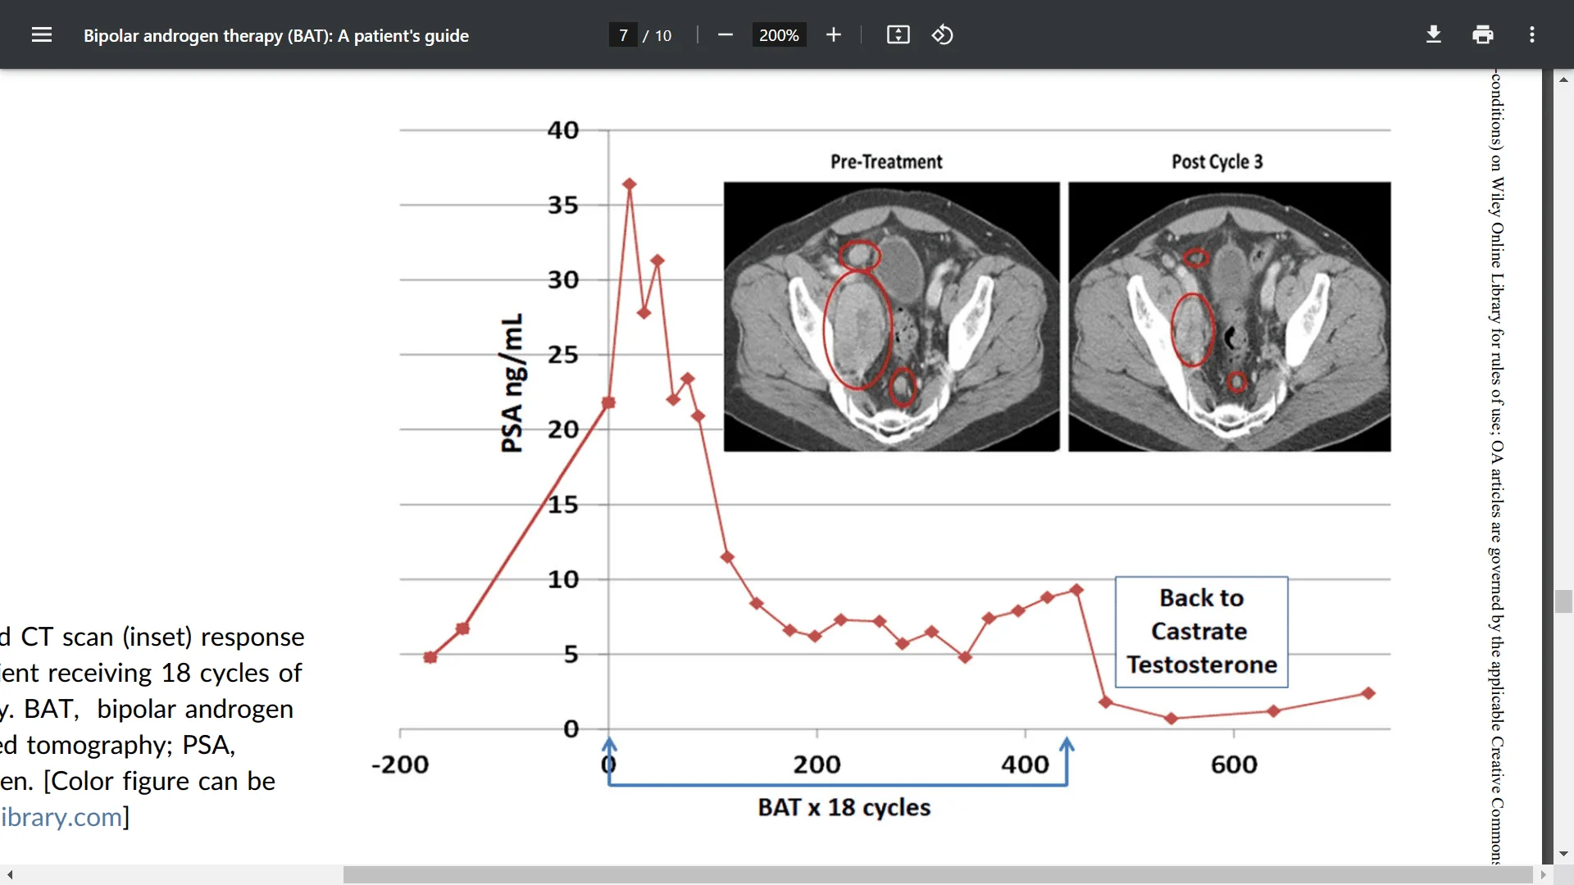Image resolution: width=1574 pixels, height=885 pixels.
Task: Click the total pages '/ 10' text
Action: [657, 36]
